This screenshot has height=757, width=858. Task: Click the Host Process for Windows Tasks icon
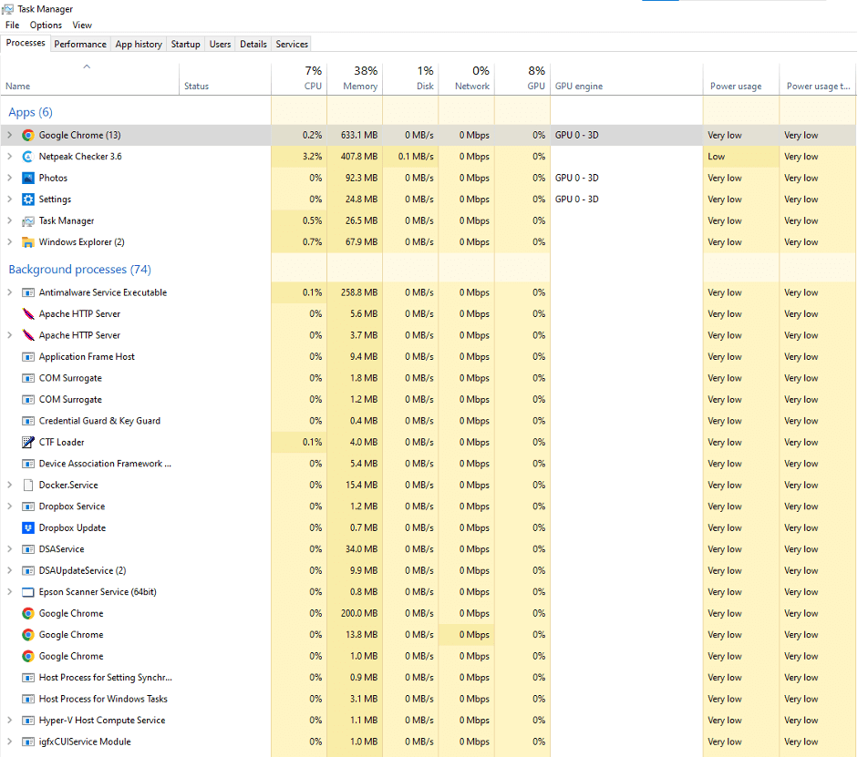pyautogui.click(x=28, y=699)
